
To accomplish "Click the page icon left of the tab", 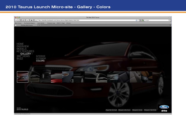I will (16, 25).
